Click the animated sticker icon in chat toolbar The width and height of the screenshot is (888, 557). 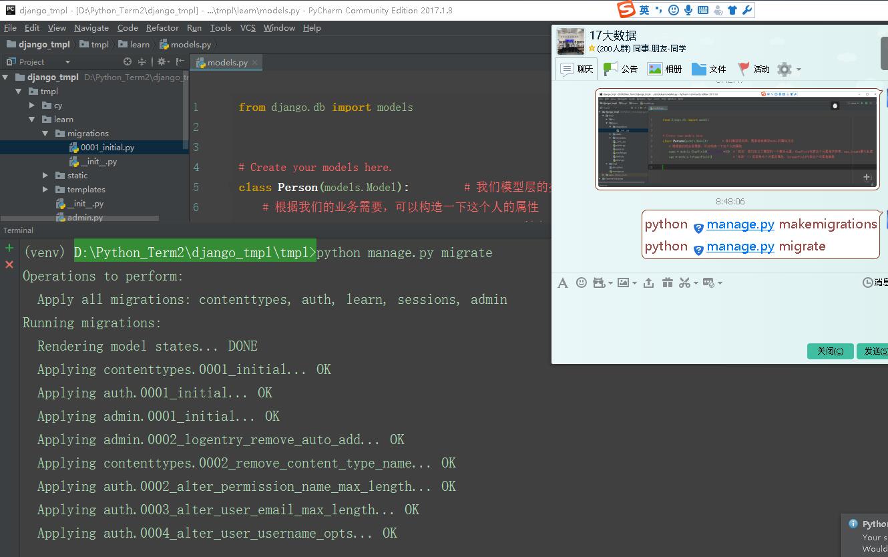599,283
